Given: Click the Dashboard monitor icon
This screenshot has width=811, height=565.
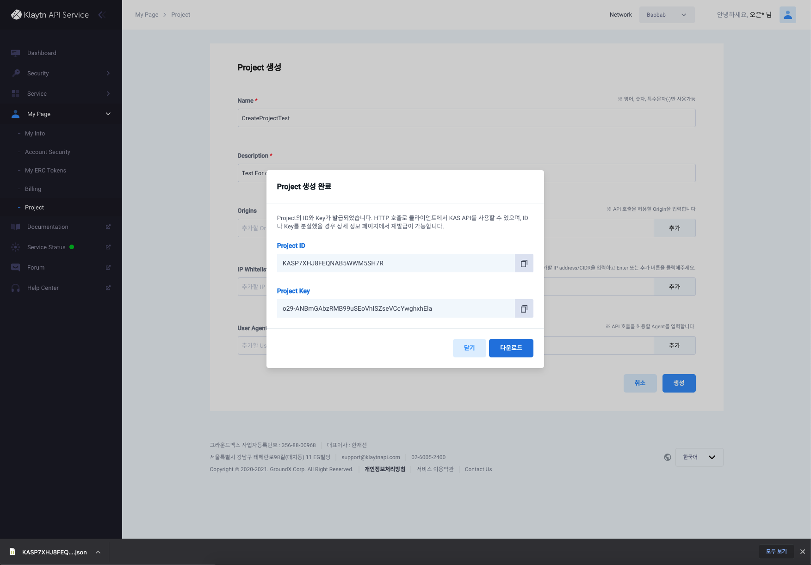Looking at the screenshot, I should (16, 53).
